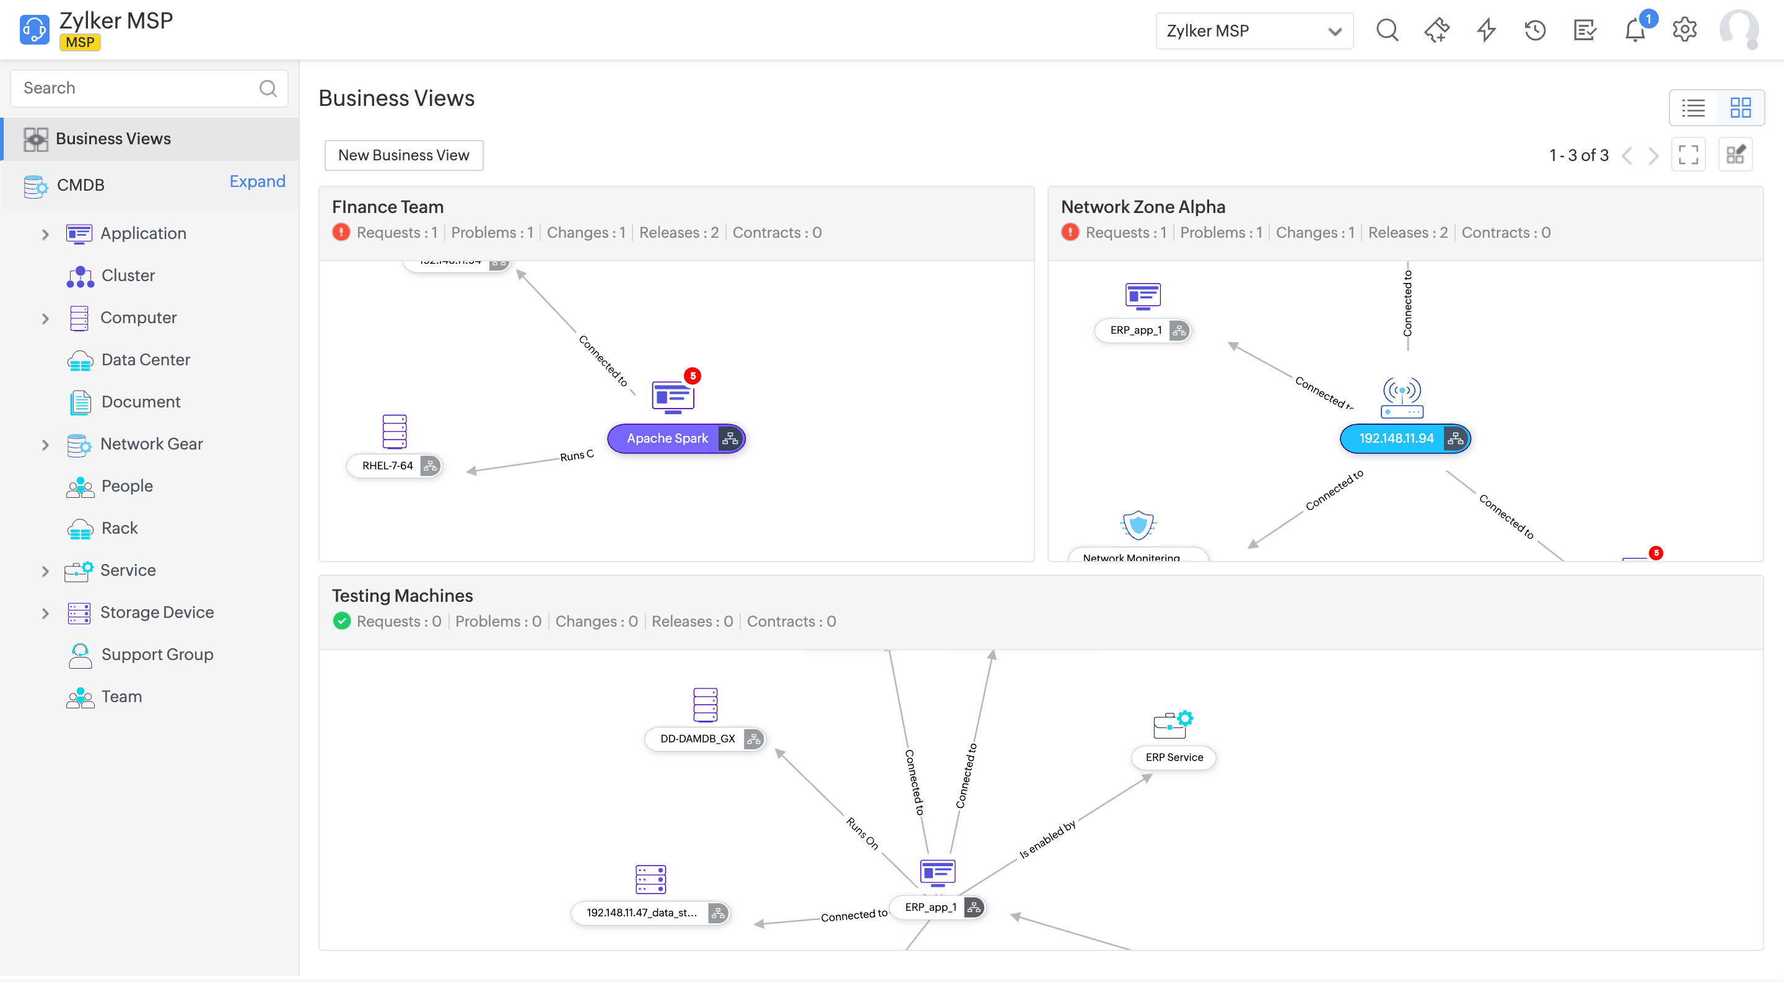
Task: Click the New Business View button
Action: [x=404, y=155]
